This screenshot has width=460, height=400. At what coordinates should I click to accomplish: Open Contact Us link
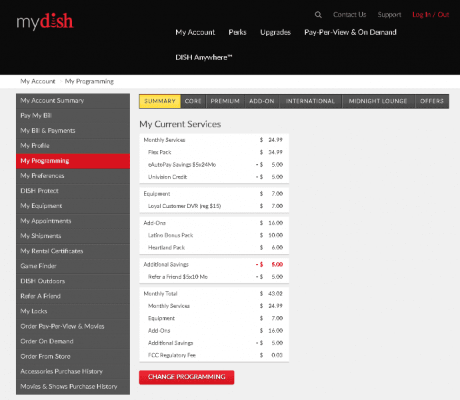tap(349, 15)
